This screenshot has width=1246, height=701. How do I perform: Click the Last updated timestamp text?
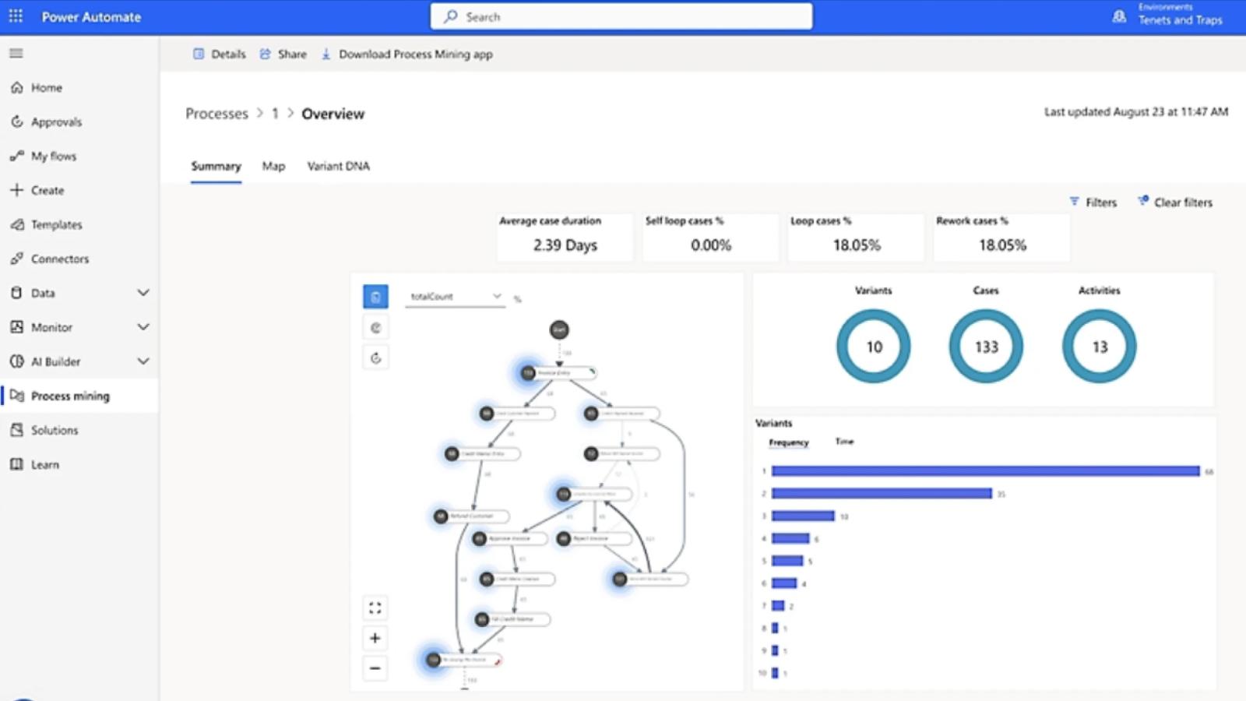[x=1136, y=112]
